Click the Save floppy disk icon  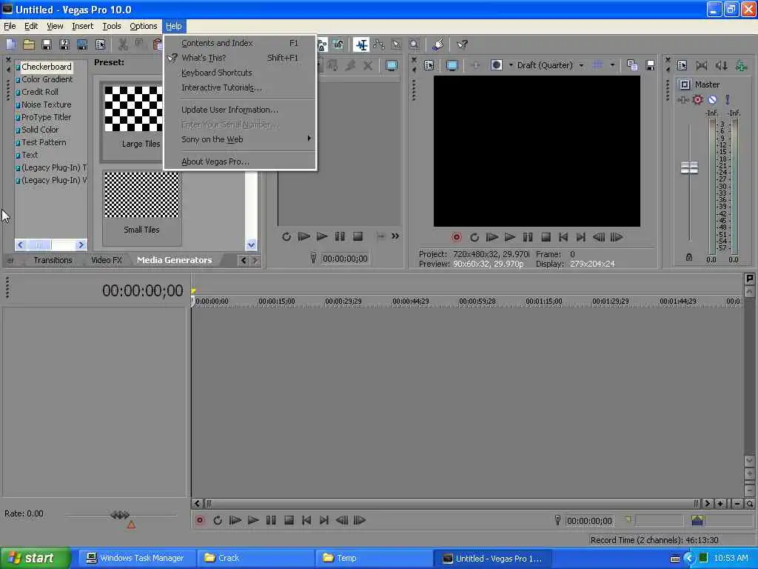tap(47, 44)
